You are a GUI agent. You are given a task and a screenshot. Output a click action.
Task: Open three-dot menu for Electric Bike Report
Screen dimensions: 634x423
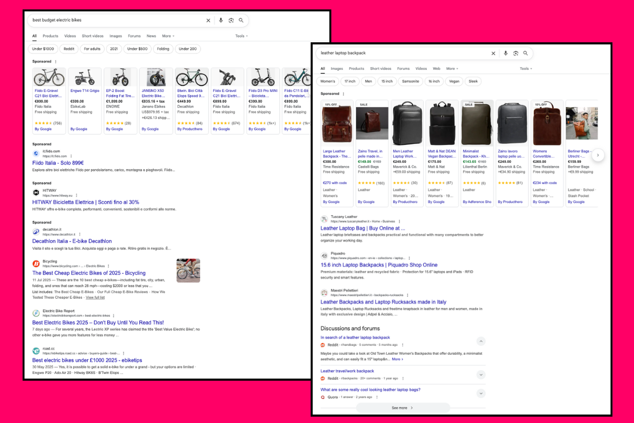[x=115, y=316]
